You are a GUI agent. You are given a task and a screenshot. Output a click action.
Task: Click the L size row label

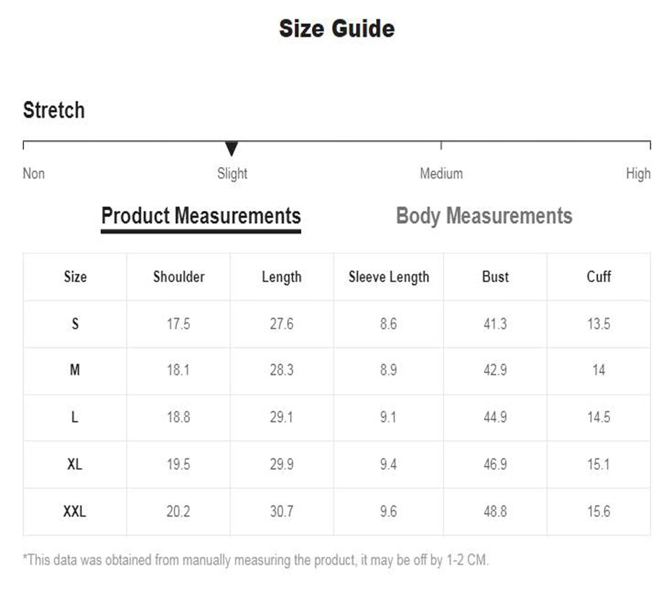coord(75,417)
